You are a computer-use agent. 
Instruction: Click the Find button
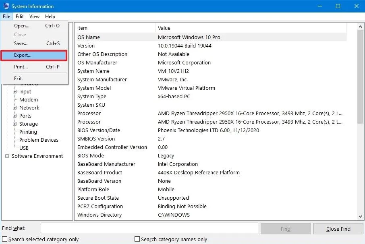click(x=286, y=229)
